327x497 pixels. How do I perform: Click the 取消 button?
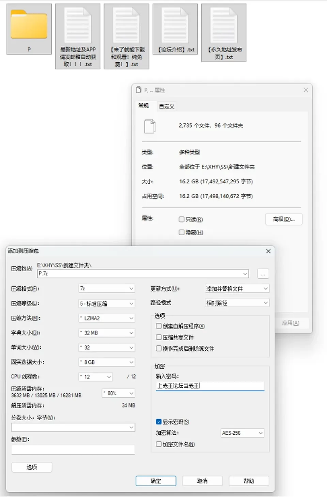tap(202, 481)
